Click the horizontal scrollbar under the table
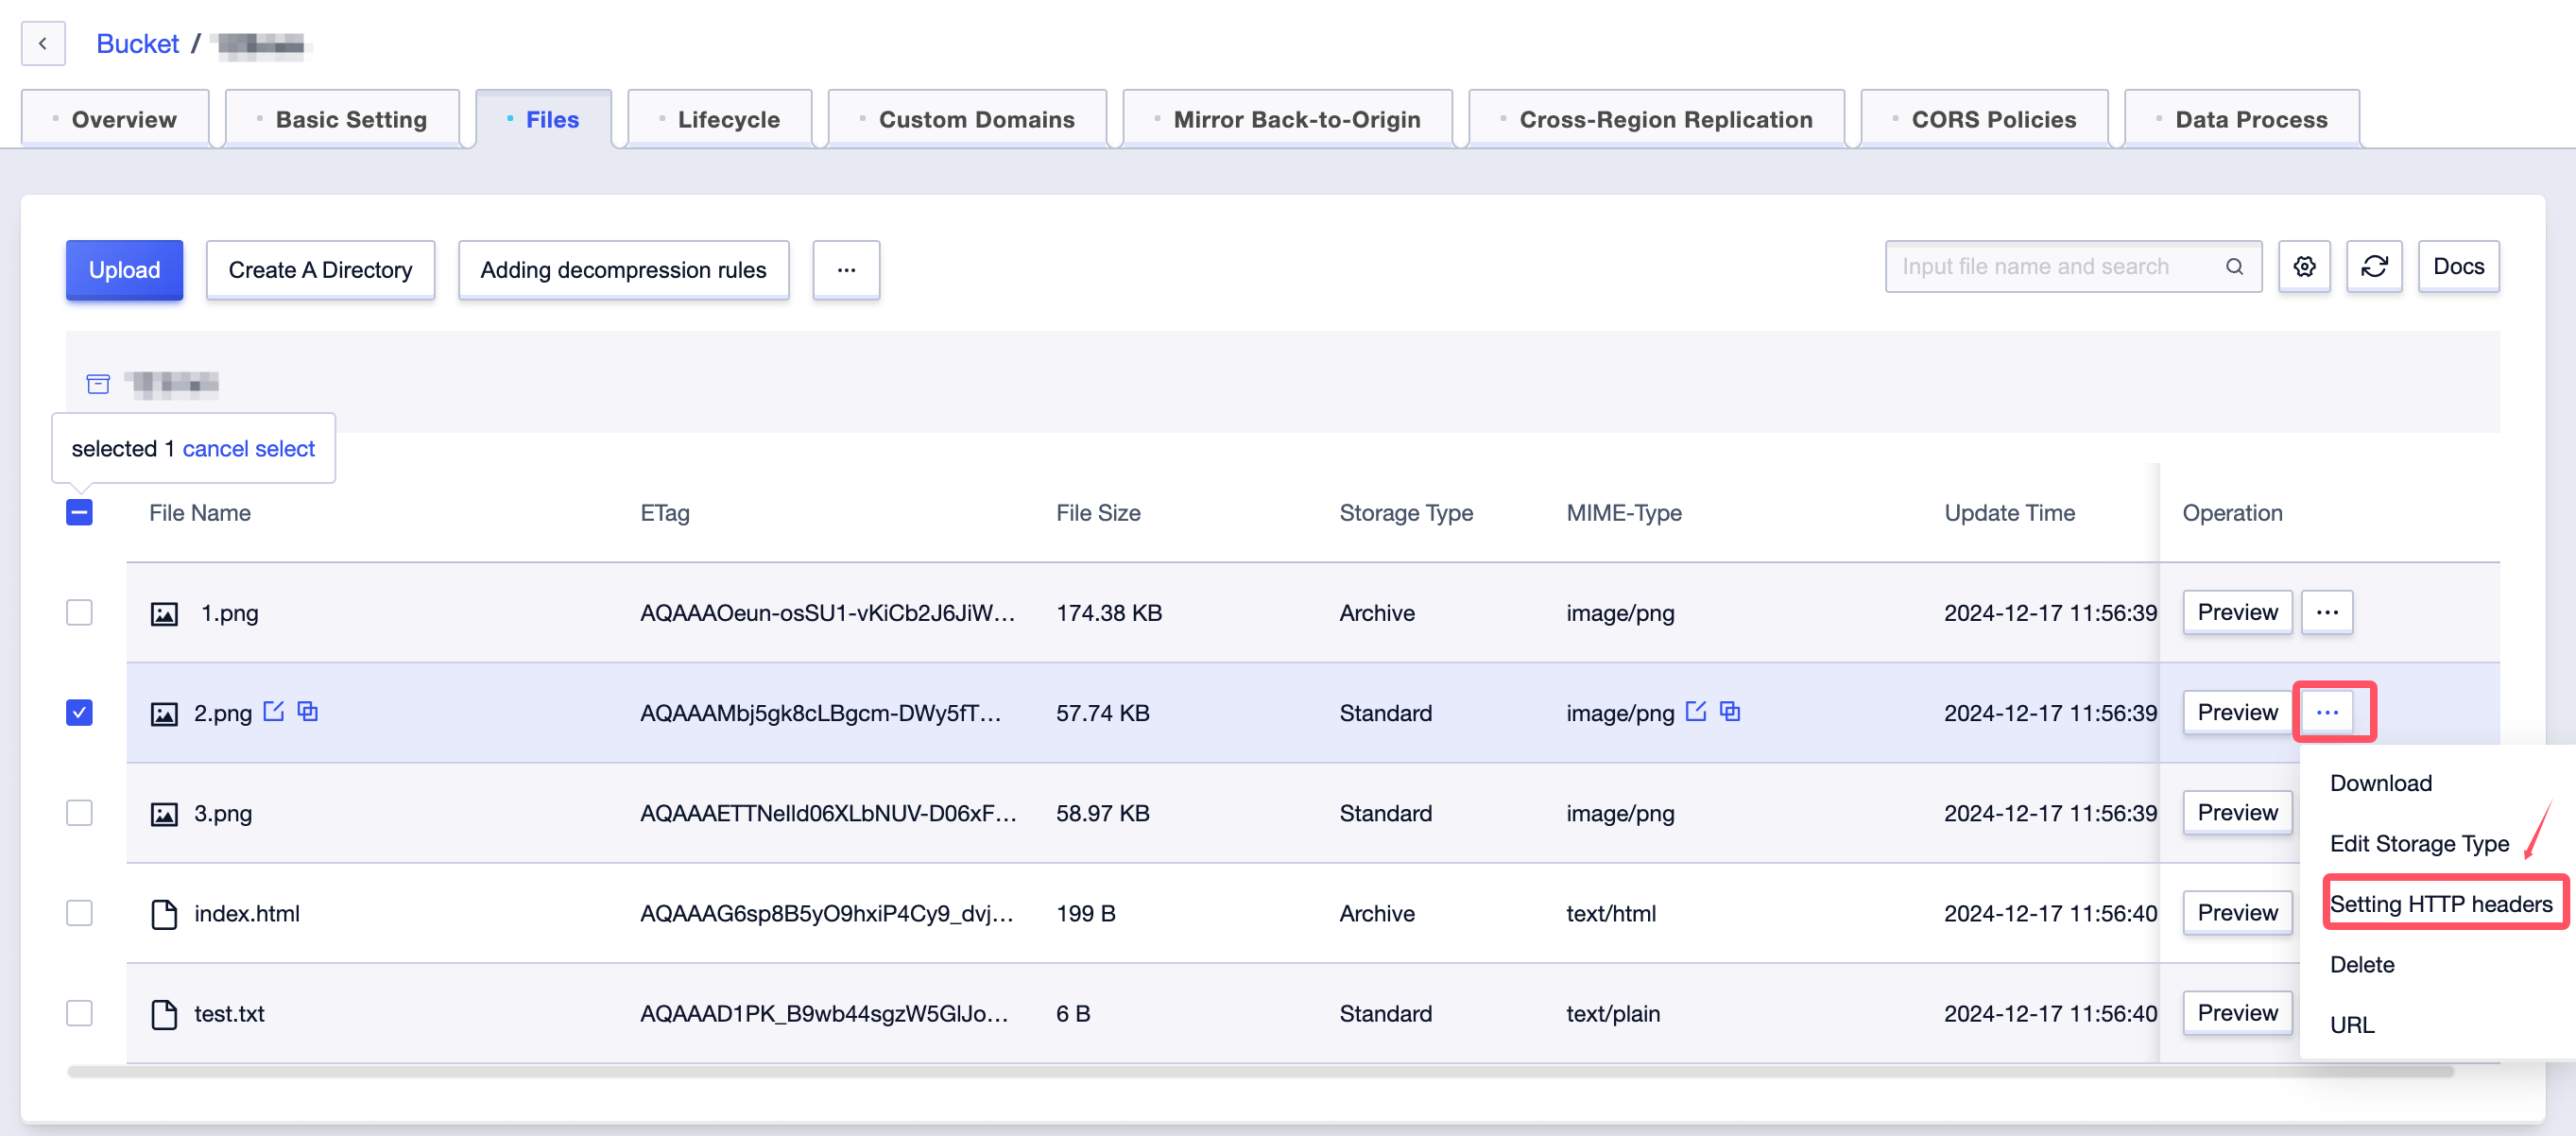This screenshot has width=2576, height=1136. [1260, 1071]
